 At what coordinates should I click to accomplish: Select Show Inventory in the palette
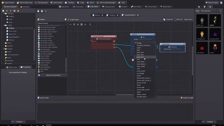click(x=45, y=61)
